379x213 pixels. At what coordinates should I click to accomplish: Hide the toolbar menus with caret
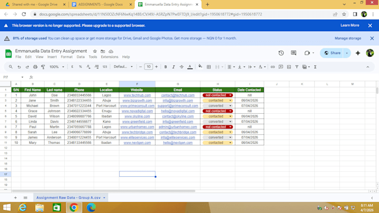click(368, 67)
